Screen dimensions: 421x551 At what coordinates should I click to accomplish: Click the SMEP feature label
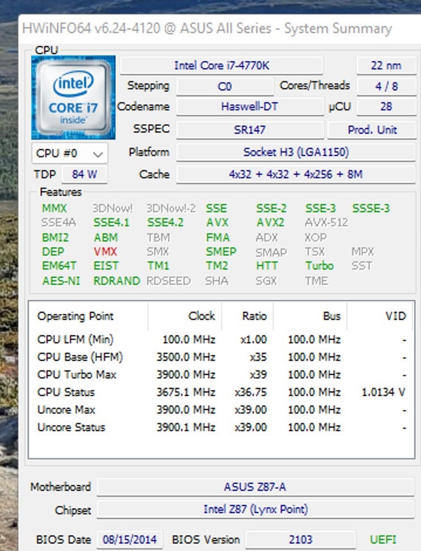tap(221, 252)
